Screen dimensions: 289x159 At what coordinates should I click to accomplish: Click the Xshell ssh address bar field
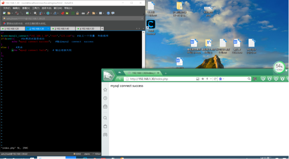(73, 18)
